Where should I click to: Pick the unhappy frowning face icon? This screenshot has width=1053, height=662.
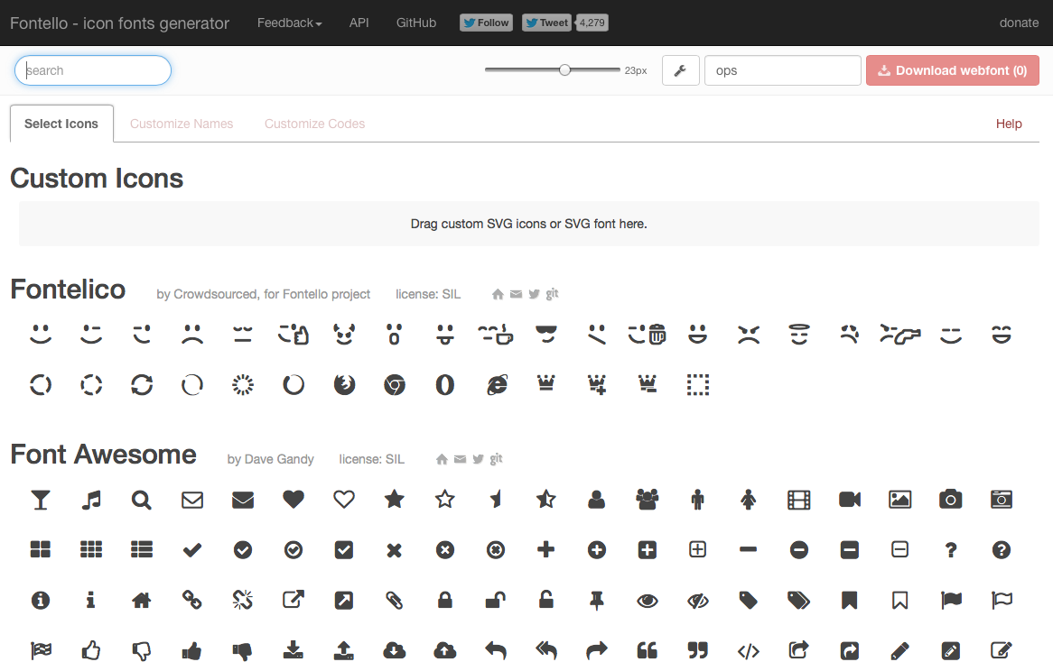192,334
